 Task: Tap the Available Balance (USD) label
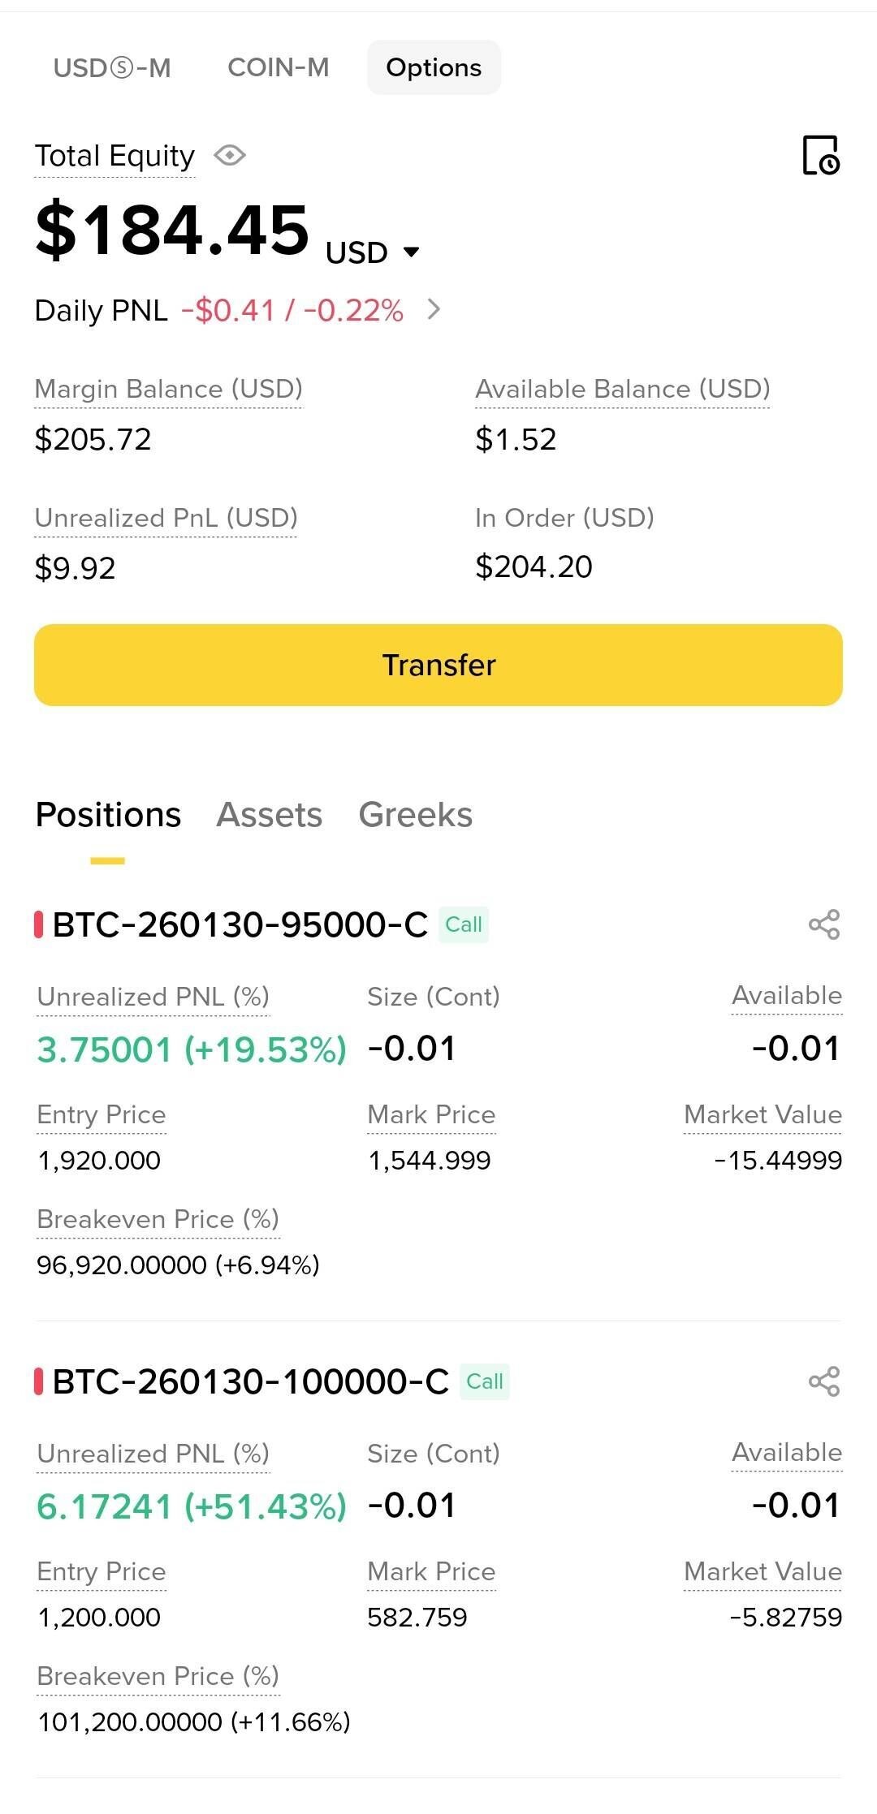(622, 390)
